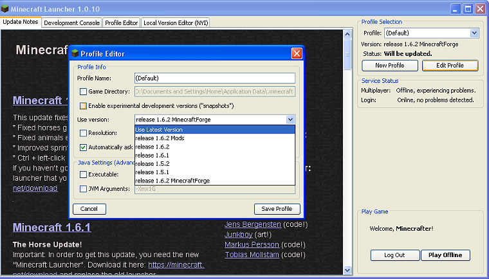Select release 1.5.1 version
The height and width of the screenshot is (279, 489).
pos(215,172)
